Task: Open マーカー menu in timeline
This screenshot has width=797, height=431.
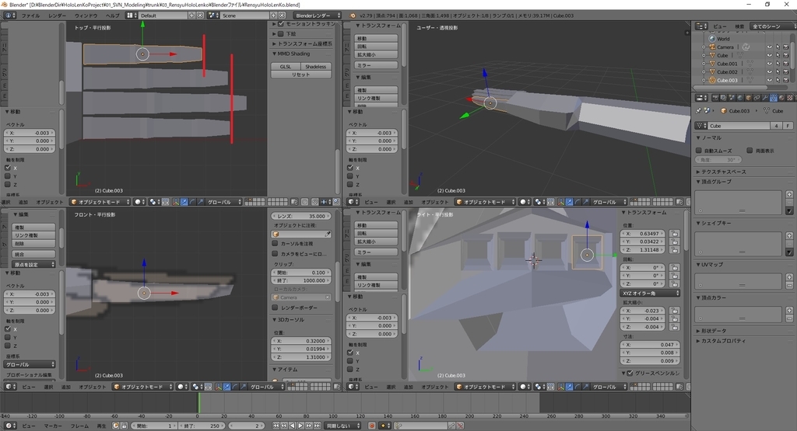Action: [x=53, y=426]
